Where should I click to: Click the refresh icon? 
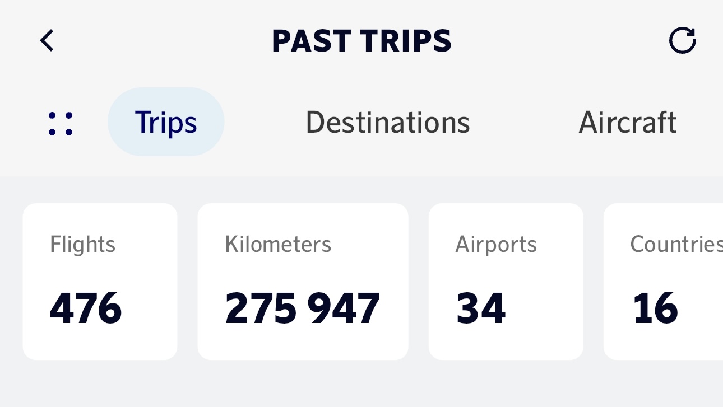(x=683, y=41)
